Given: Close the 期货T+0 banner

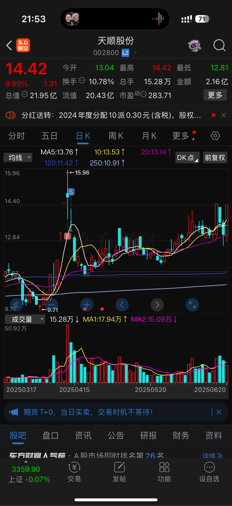Looking at the screenshot, I should (219, 412).
